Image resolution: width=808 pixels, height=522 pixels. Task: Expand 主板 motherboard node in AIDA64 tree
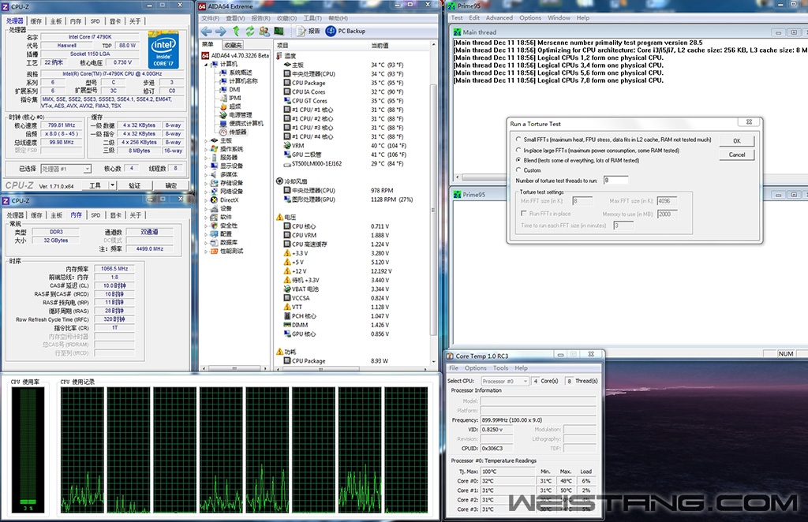point(206,140)
